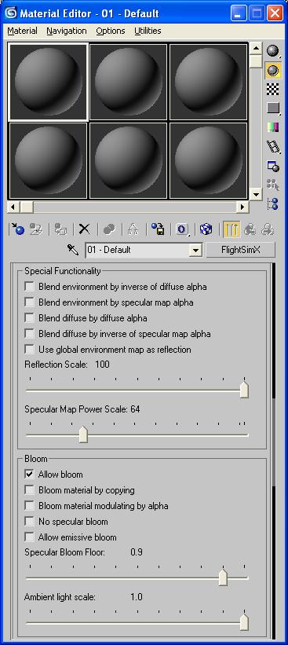Click the Get Material icon
This screenshot has height=645, width=288.
point(18,229)
